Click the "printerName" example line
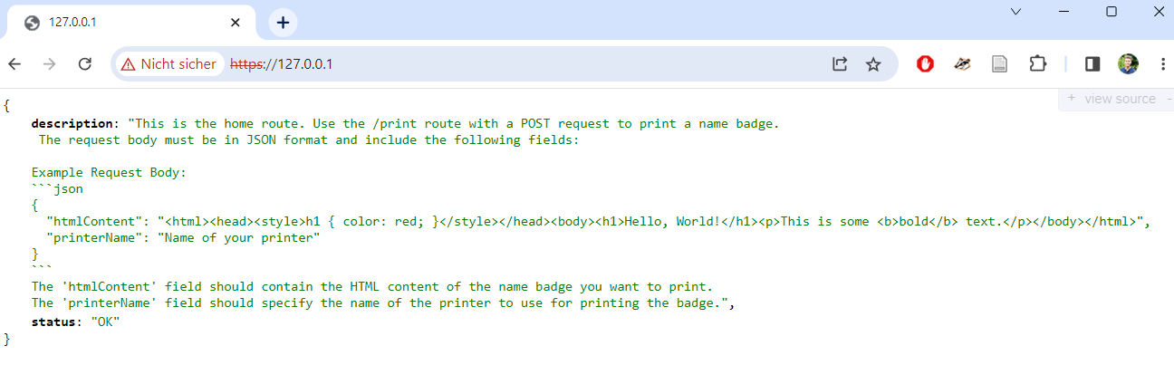This screenshot has height=365, width=1174. click(183, 238)
